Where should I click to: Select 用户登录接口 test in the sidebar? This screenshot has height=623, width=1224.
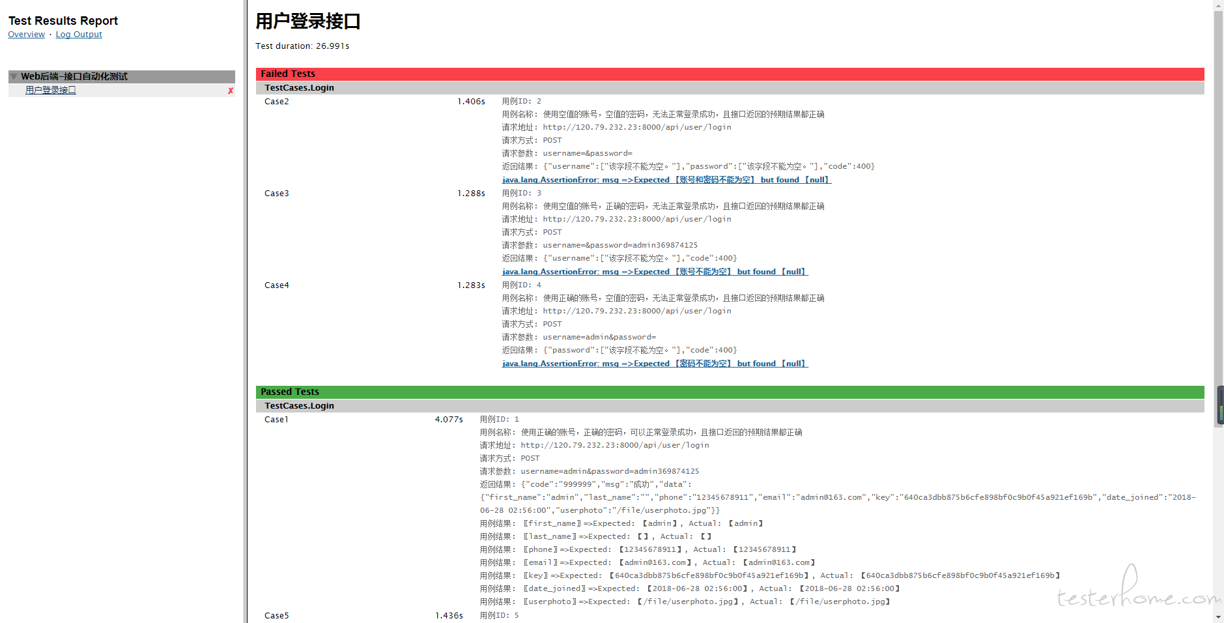click(x=51, y=91)
